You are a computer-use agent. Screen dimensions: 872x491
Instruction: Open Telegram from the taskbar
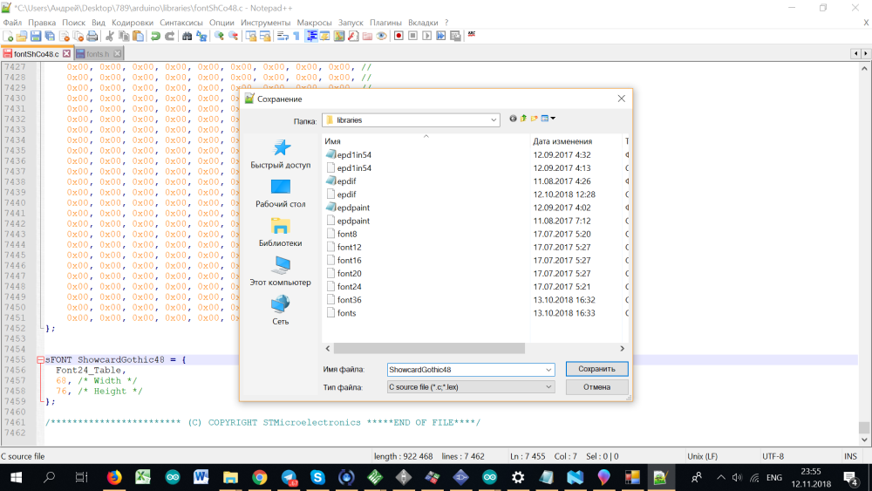(x=289, y=477)
